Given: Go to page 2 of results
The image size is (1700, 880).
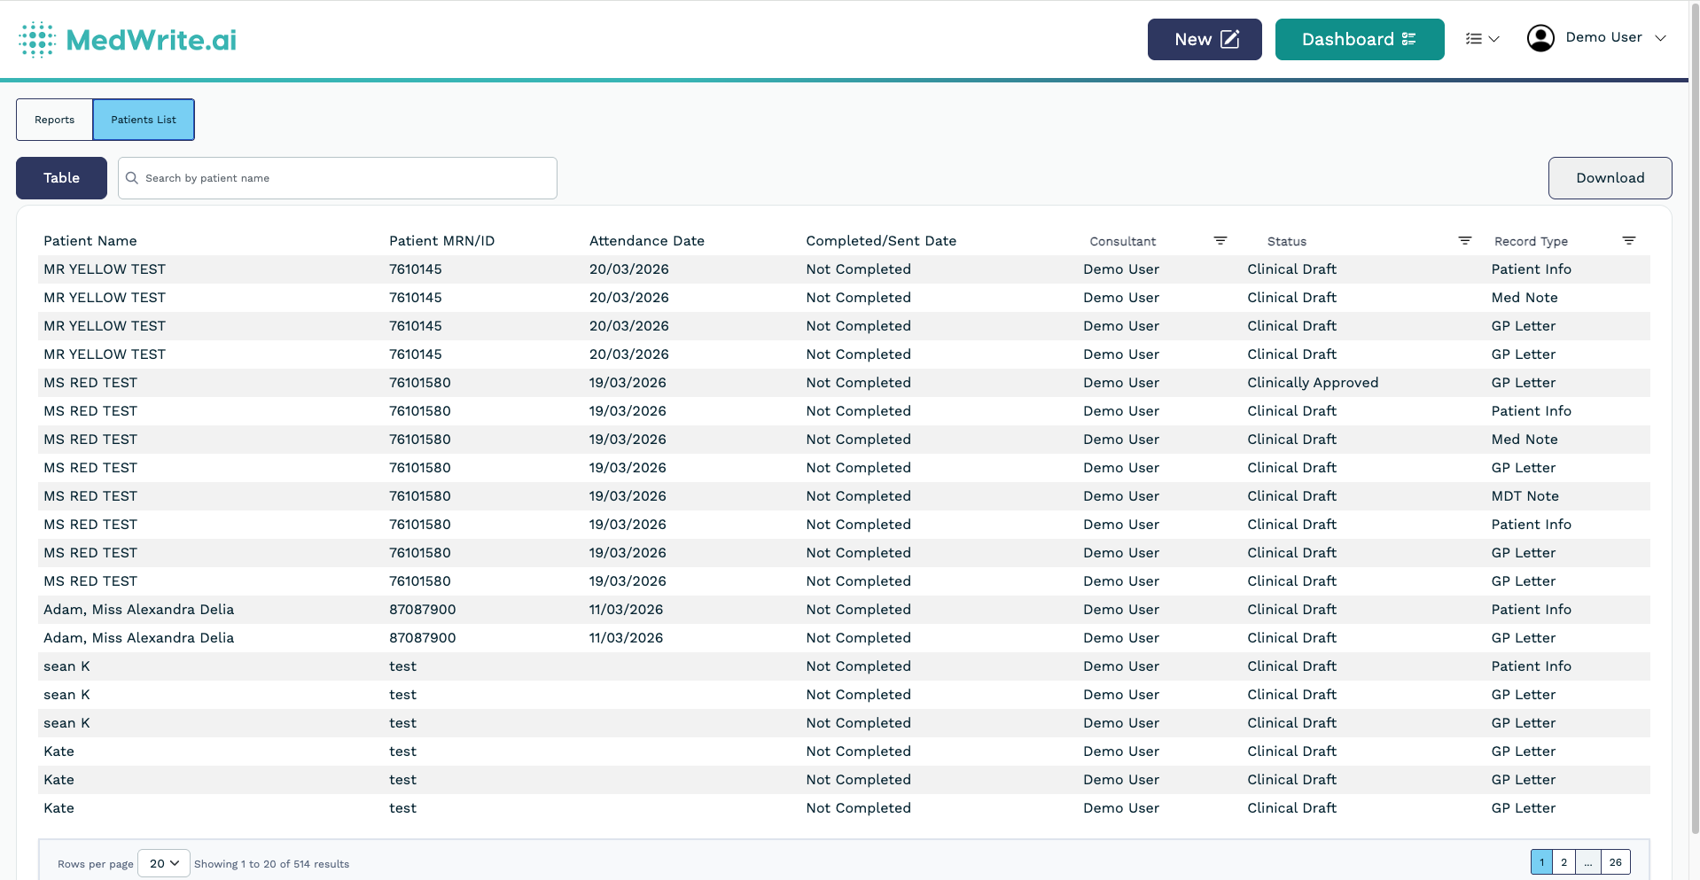Looking at the screenshot, I should click(1564, 862).
